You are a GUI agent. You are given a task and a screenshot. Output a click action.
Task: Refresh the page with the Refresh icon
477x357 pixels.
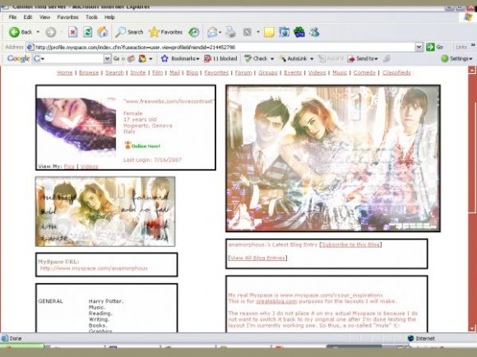(88, 32)
